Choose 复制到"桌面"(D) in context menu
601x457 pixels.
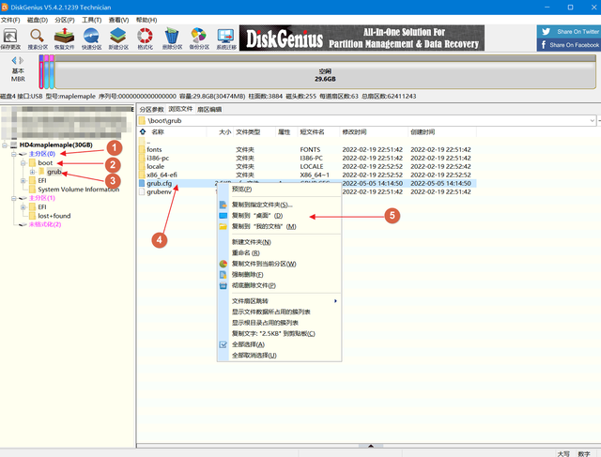coord(279,216)
